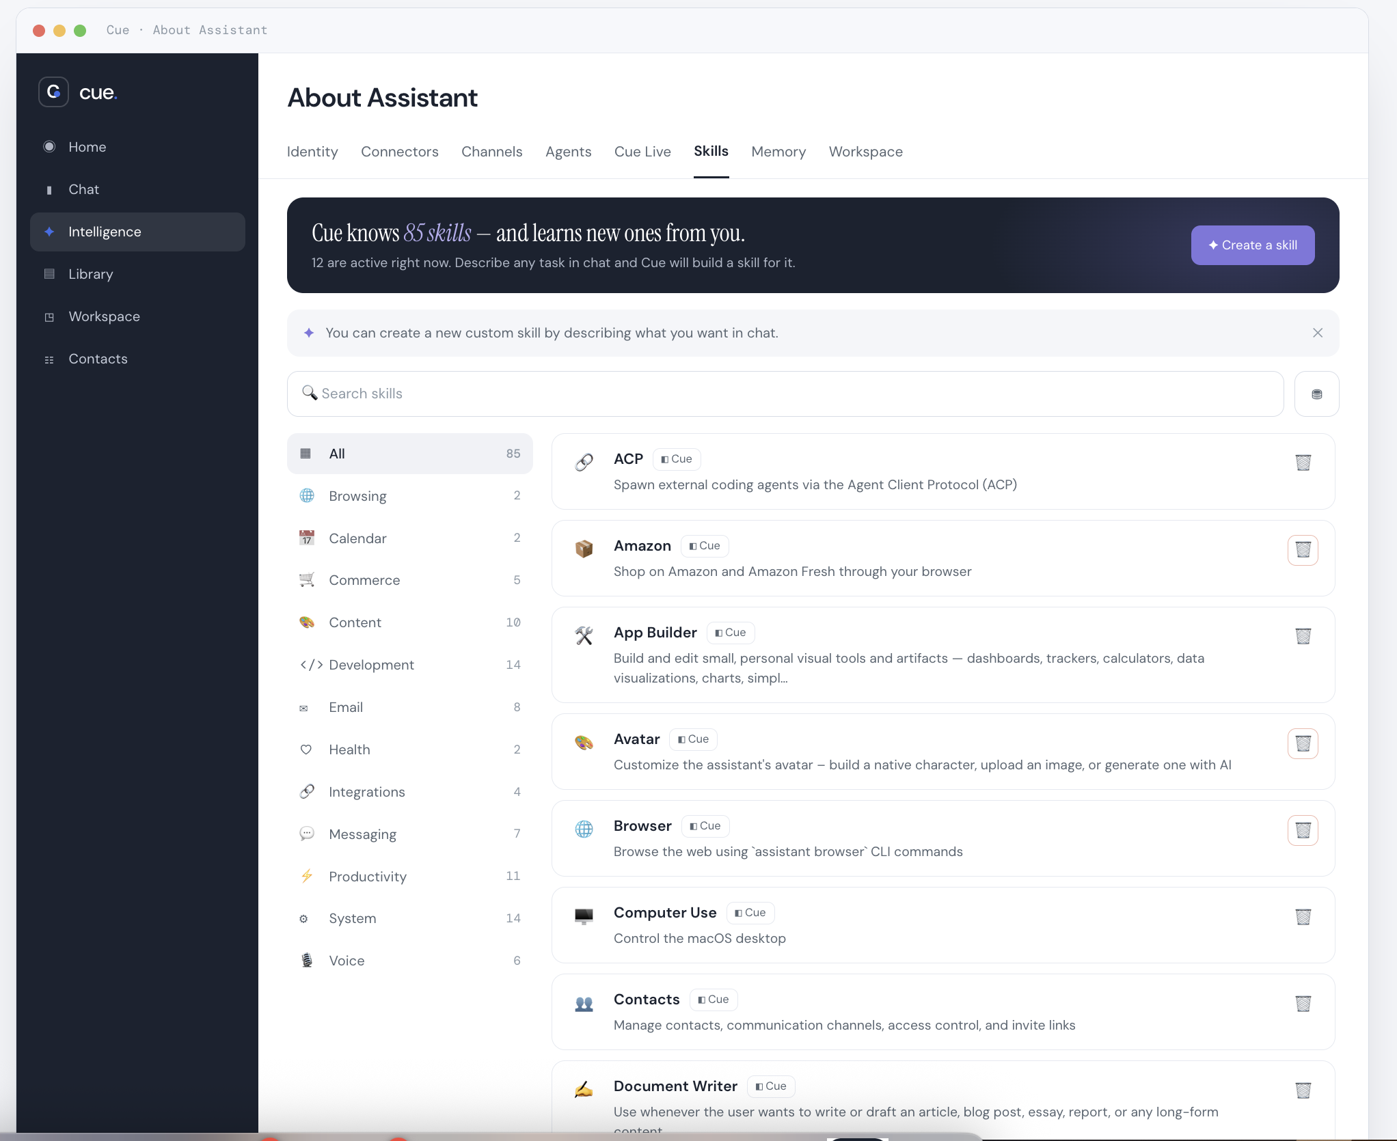
Task: Filter skills by Voice category
Action: [x=409, y=961]
